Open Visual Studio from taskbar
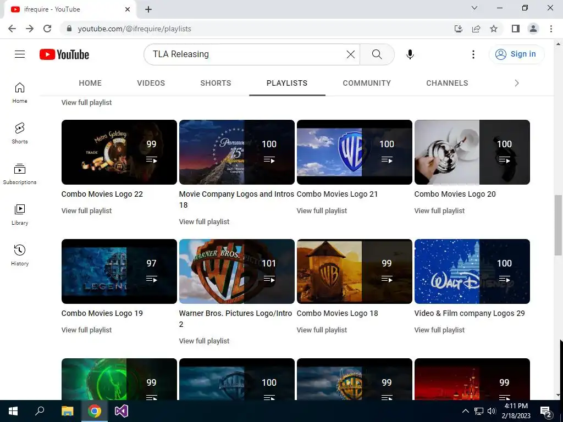563x422 pixels. click(x=122, y=411)
